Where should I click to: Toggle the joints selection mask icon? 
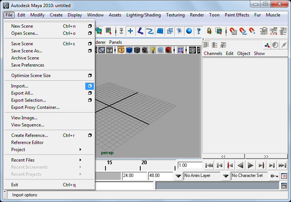140,31
